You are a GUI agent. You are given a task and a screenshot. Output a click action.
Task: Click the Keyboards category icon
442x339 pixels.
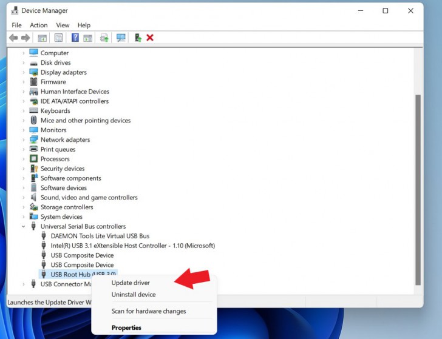pyautogui.click(x=34, y=110)
